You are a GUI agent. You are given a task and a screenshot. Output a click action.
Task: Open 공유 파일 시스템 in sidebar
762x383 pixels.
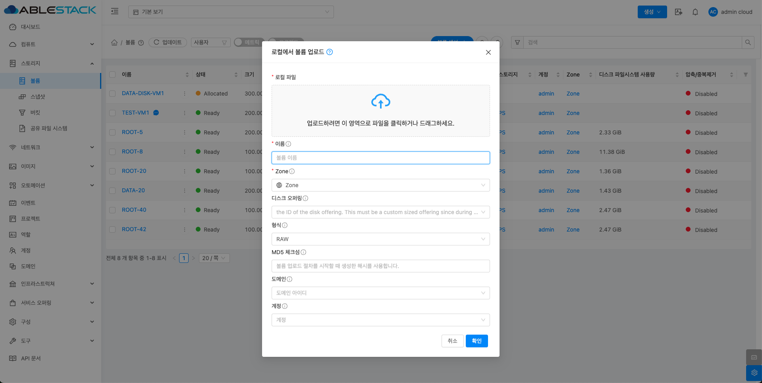point(48,128)
